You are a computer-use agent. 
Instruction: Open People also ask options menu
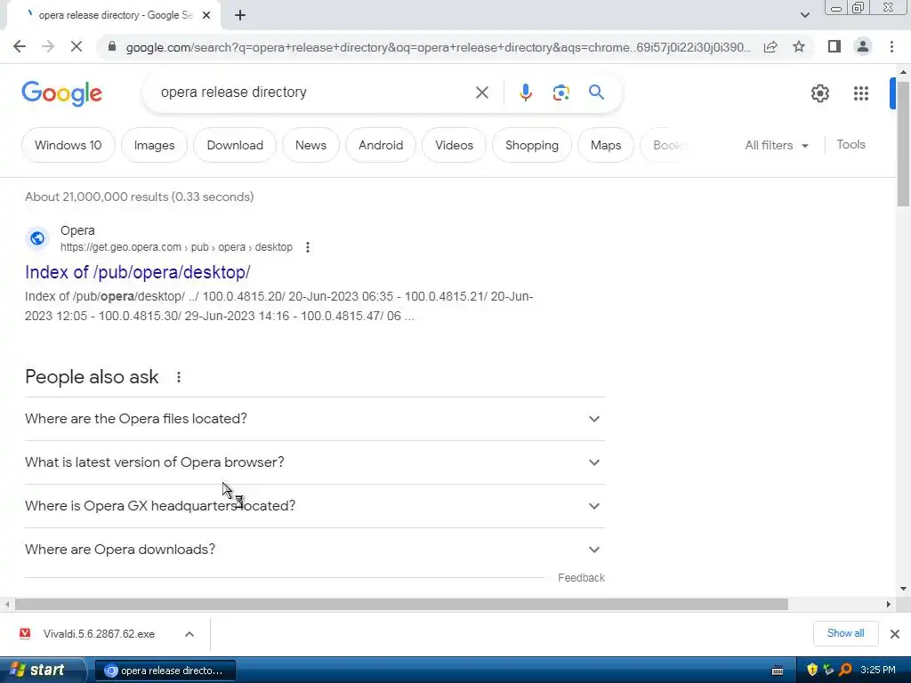178,377
